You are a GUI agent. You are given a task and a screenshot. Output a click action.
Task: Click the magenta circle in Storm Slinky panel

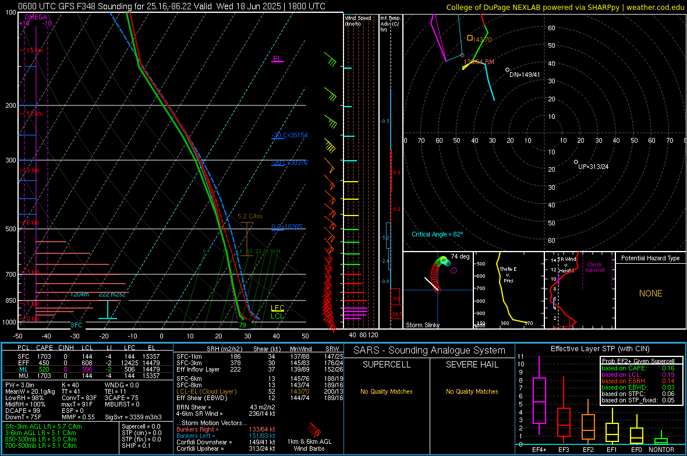(x=454, y=271)
